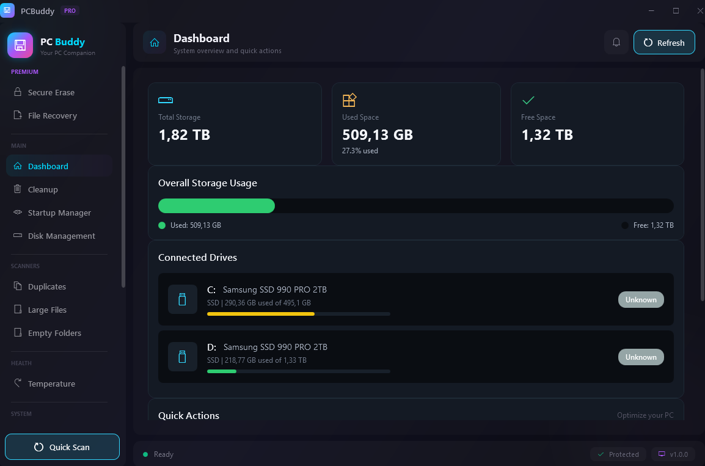This screenshot has height=466, width=705.
Task: Select the D: drive icon
Action: (182, 357)
